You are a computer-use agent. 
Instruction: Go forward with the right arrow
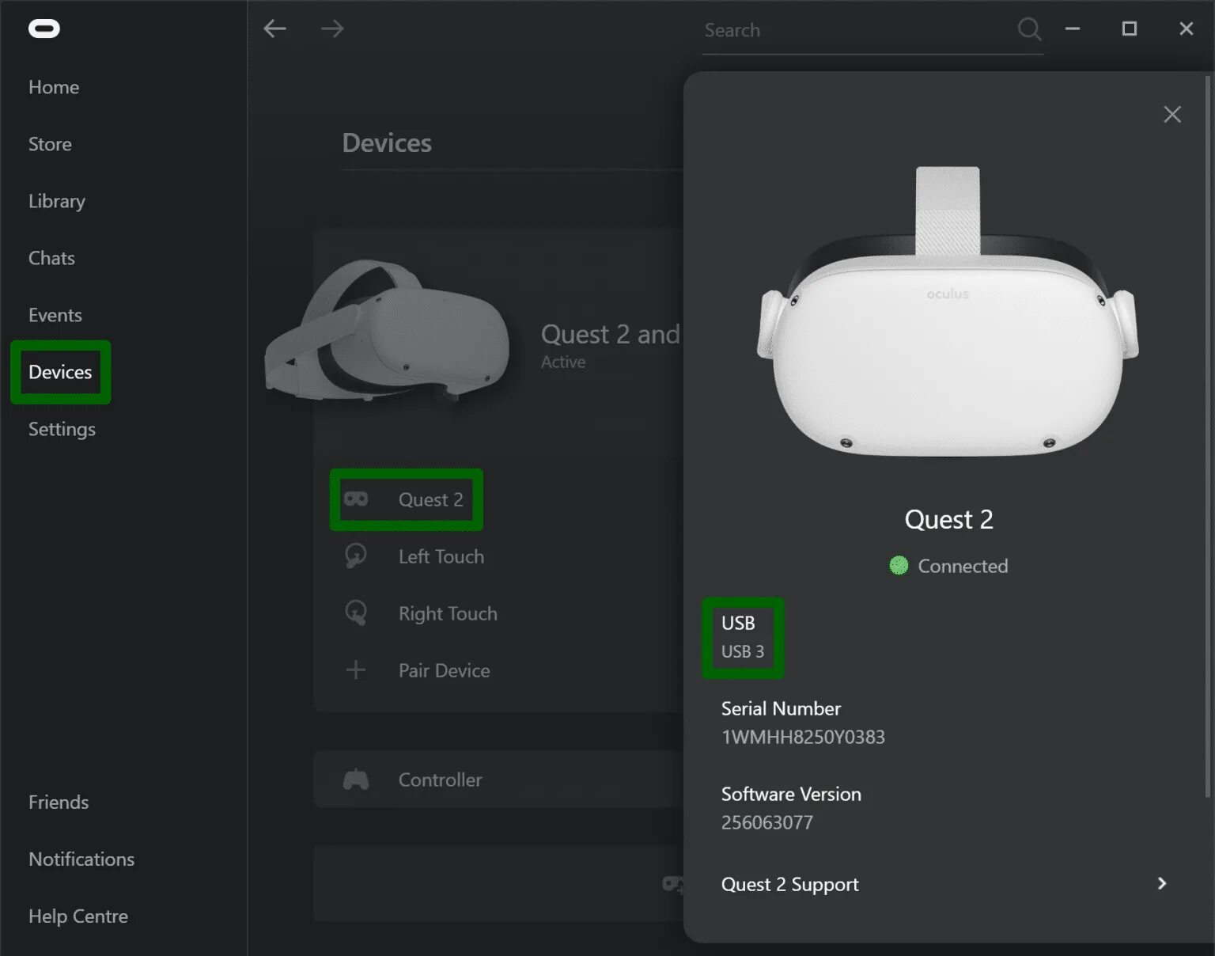(x=332, y=29)
